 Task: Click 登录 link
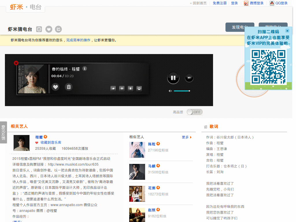coord(234,3)
